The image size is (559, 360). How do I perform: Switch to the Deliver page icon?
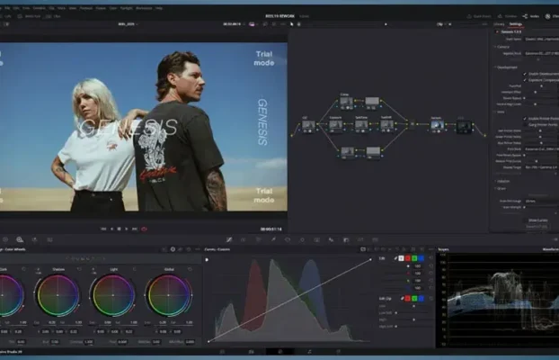coord(338,352)
